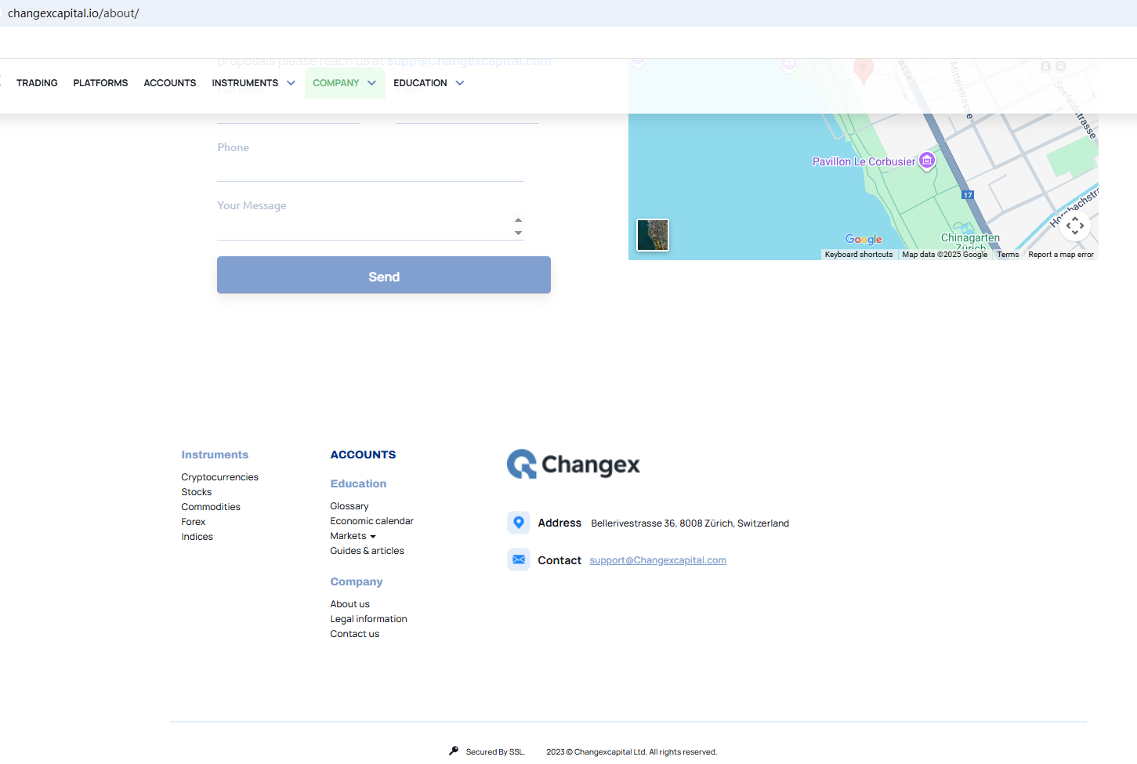
Task: Click support@Changexcapital.com email link
Action: [657, 560]
